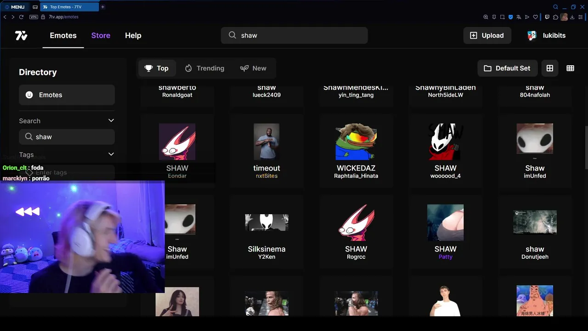Reload the current page
Screen dimensions: 588x331
point(21,17)
